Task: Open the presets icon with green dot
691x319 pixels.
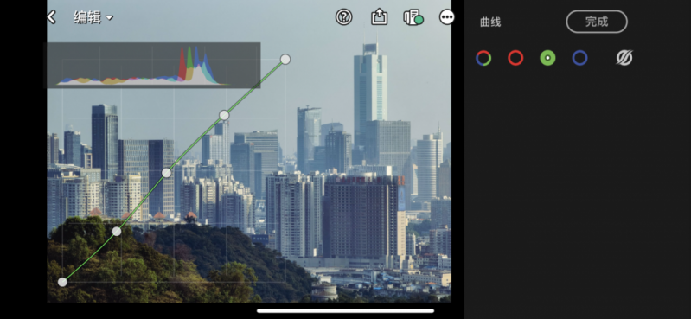Action: point(413,17)
